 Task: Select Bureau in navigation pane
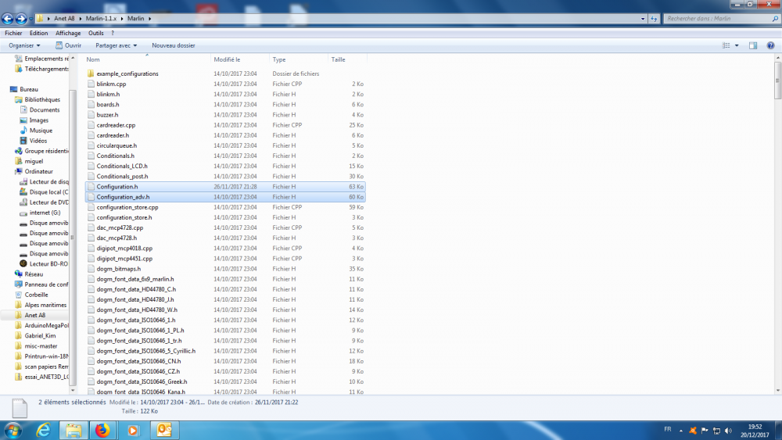(x=29, y=89)
